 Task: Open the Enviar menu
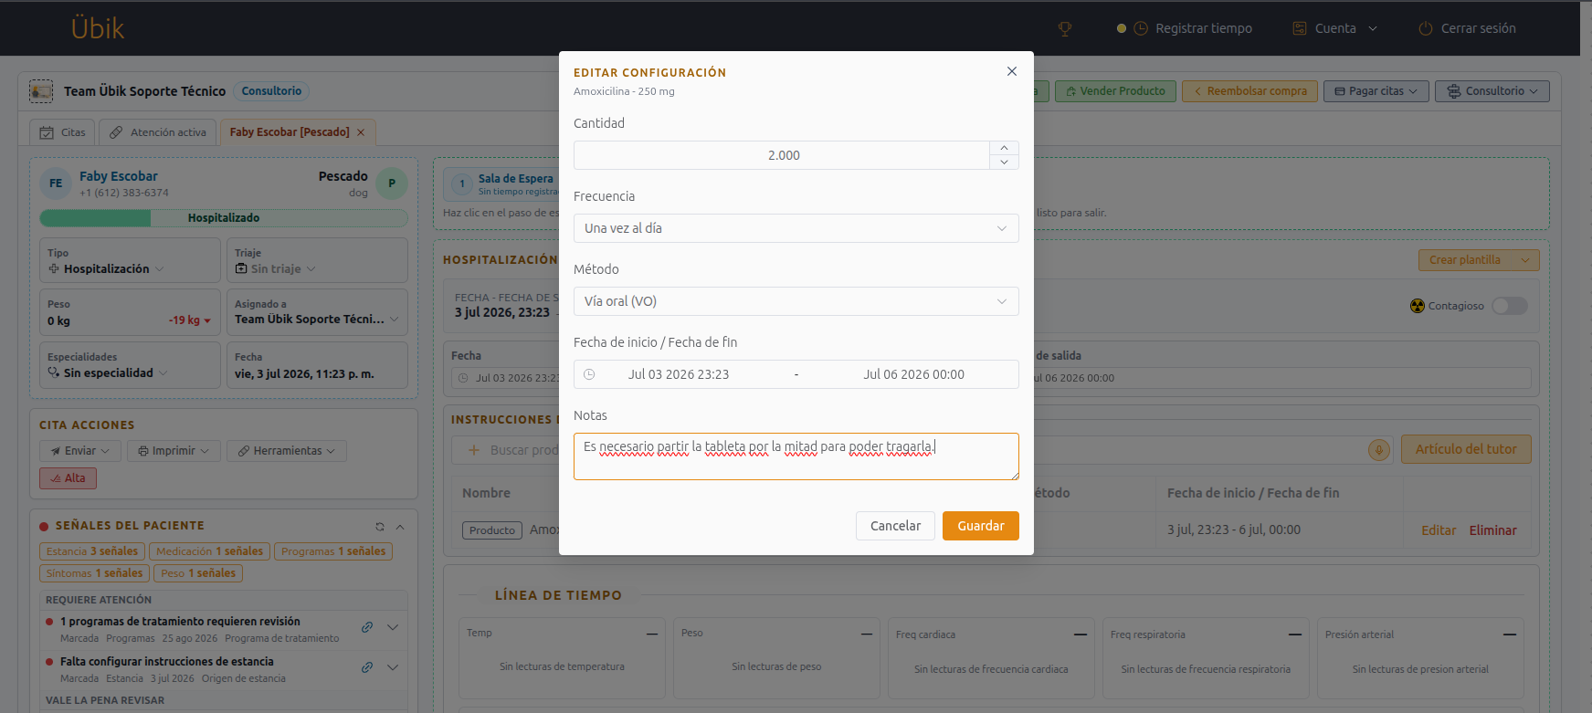79,451
